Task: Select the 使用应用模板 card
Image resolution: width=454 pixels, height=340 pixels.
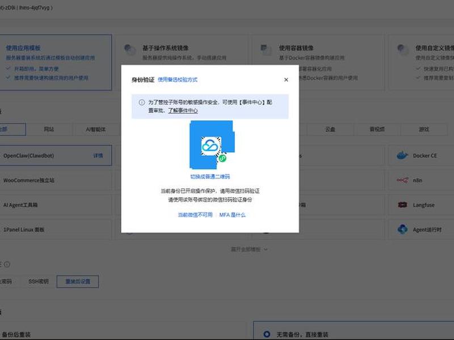Action: pyautogui.click(x=56, y=62)
